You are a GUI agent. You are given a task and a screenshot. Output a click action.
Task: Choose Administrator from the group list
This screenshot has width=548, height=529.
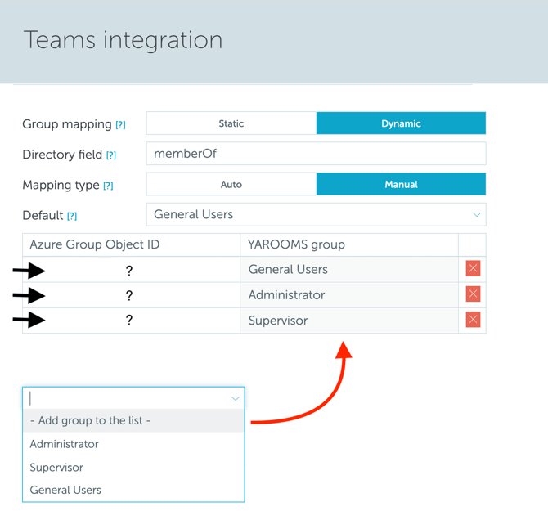coord(65,444)
